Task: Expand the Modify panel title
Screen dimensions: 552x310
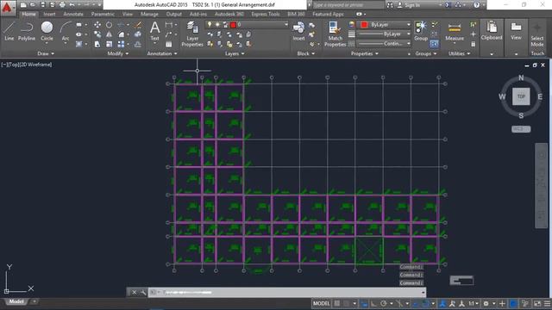Action: [118, 53]
